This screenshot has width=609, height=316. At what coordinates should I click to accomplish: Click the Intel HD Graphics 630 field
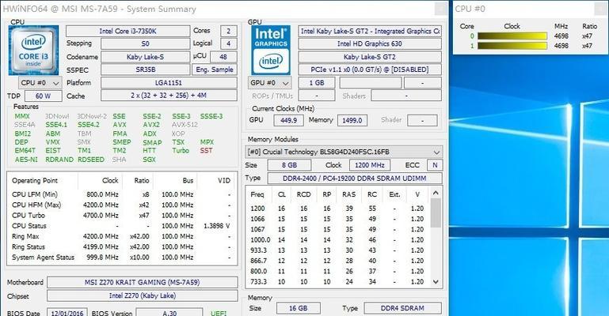point(370,43)
